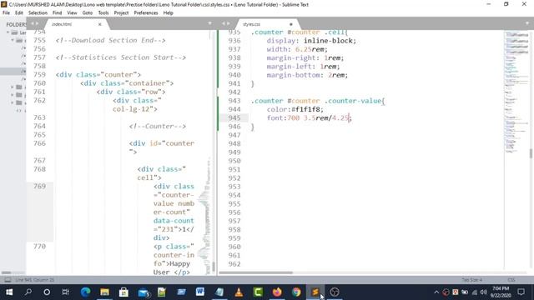Open Windows taskbar search
This screenshot has height=300, width=534.
pos(28,292)
